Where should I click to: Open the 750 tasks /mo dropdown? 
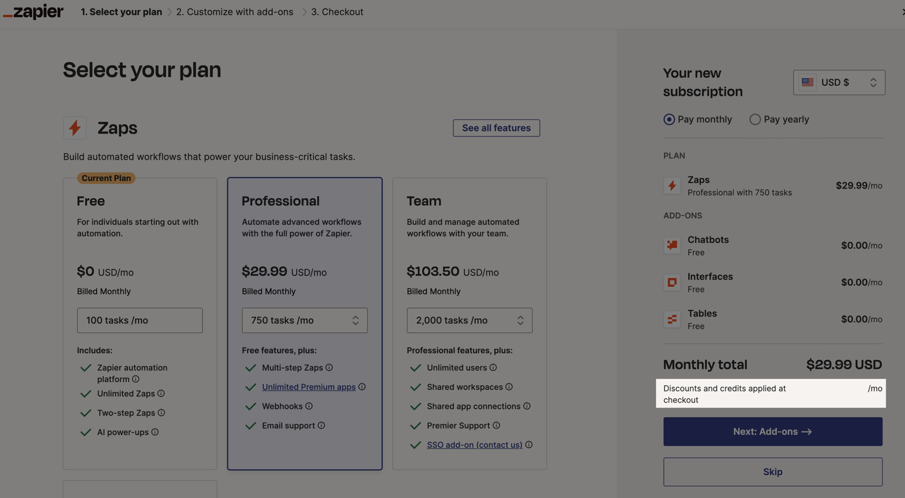(x=305, y=320)
